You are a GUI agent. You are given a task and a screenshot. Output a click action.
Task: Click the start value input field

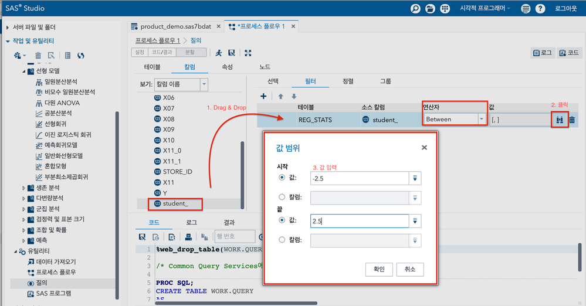click(360, 178)
